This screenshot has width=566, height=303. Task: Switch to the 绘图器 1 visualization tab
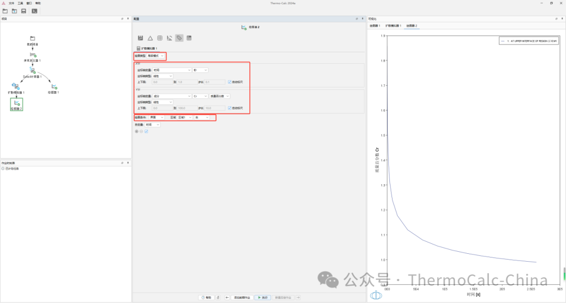tap(374, 25)
